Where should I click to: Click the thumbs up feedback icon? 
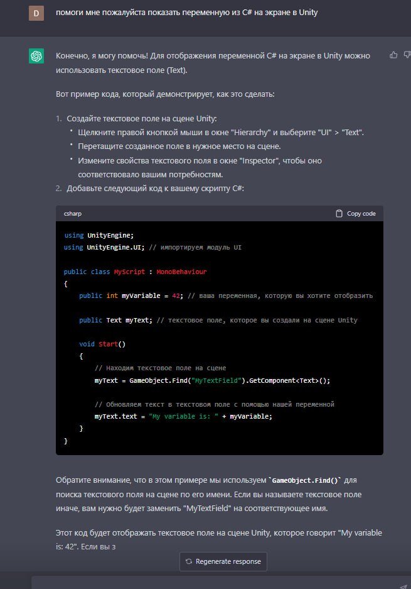click(x=393, y=55)
